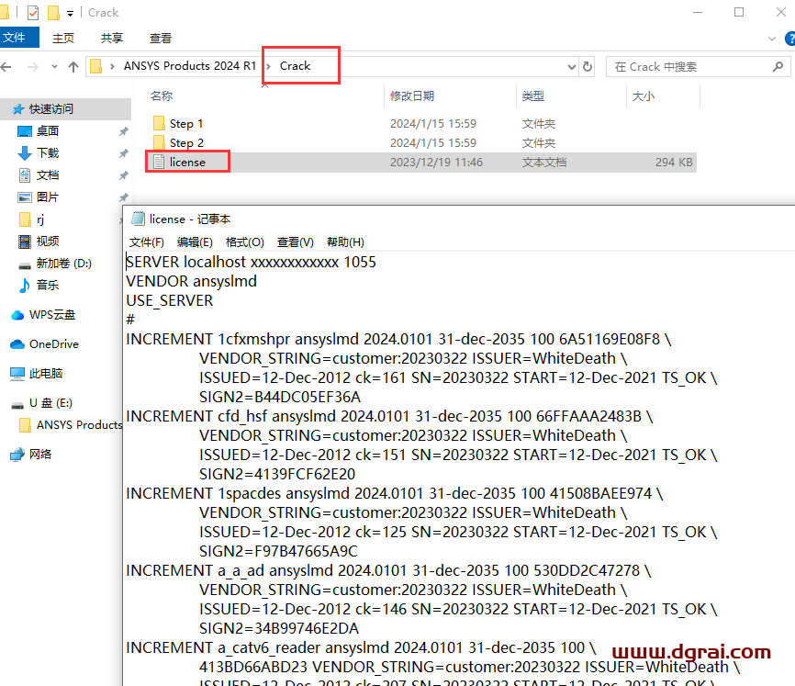Click the search magnifier icon
Screen dimensions: 795x686
[x=778, y=66]
